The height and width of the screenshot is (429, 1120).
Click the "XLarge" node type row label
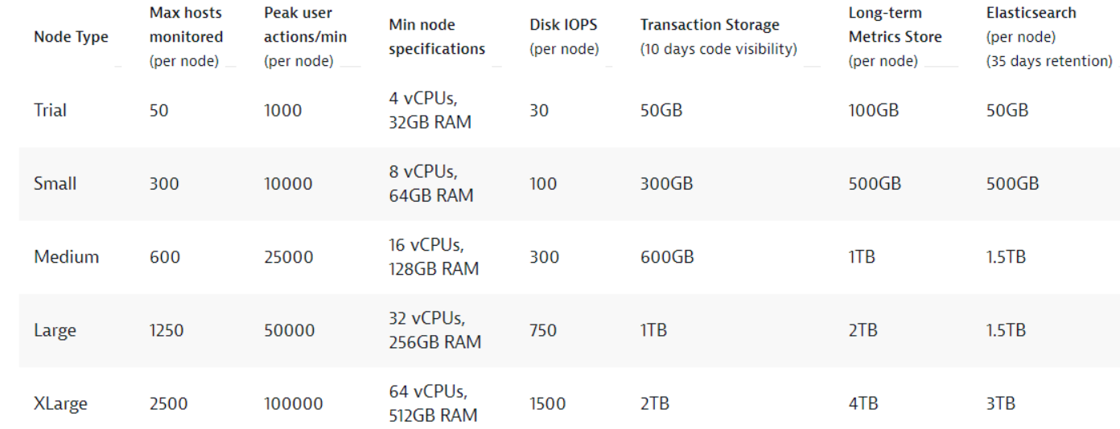tap(60, 403)
